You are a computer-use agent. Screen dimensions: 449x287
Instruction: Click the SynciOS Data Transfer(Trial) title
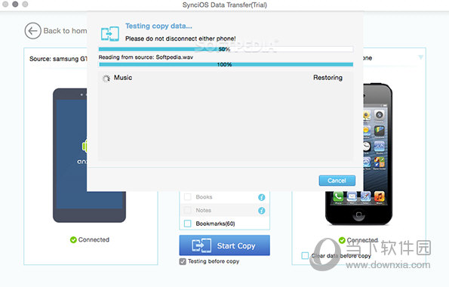[x=225, y=5]
